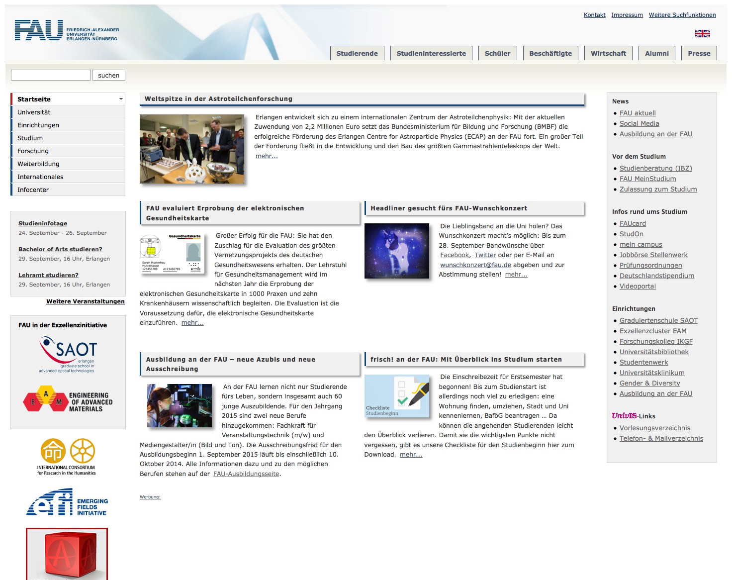Open the Deutschlandstipendium sidebar link
This screenshot has height=580, width=732.
click(656, 276)
